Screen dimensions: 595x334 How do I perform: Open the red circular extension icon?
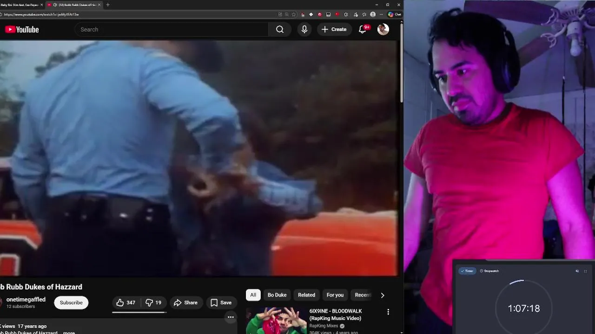320,14
